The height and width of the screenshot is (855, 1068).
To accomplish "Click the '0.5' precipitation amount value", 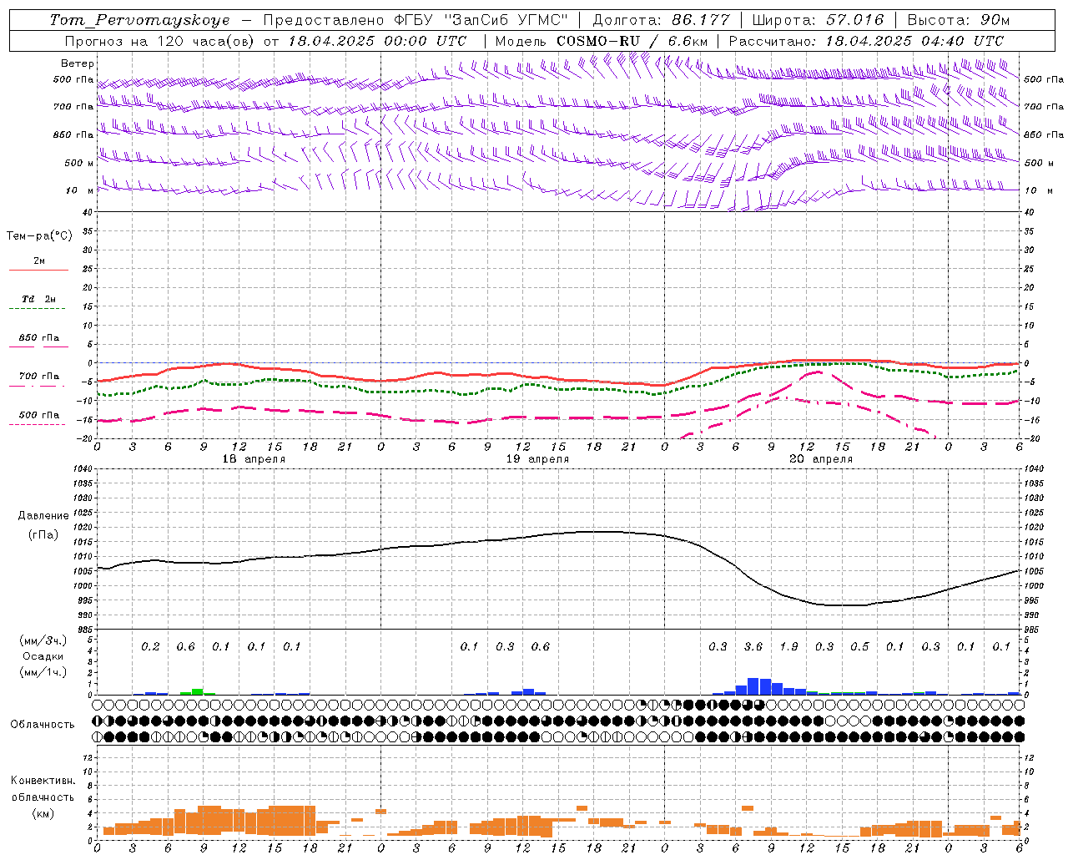I will pos(859,646).
